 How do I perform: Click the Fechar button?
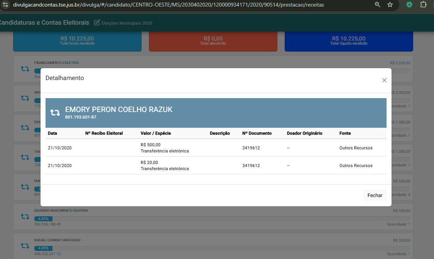(x=375, y=195)
